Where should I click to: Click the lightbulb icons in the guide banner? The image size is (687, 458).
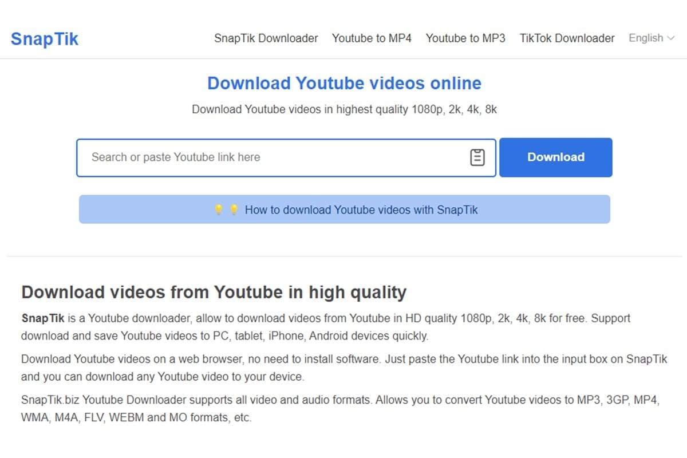tap(226, 210)
